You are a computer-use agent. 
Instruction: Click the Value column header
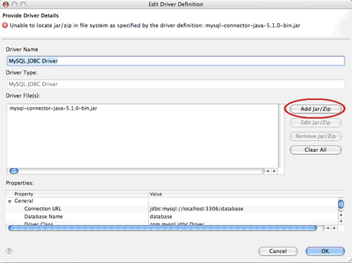pos(246,194)
